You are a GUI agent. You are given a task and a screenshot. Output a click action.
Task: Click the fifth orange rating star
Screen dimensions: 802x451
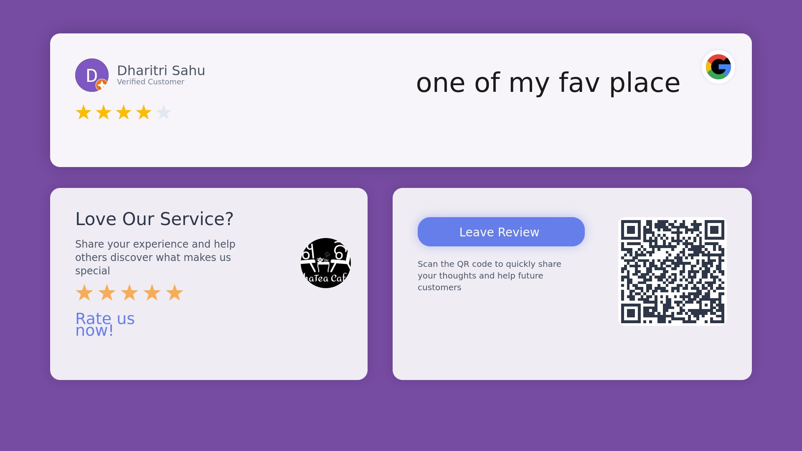point(175,293)
